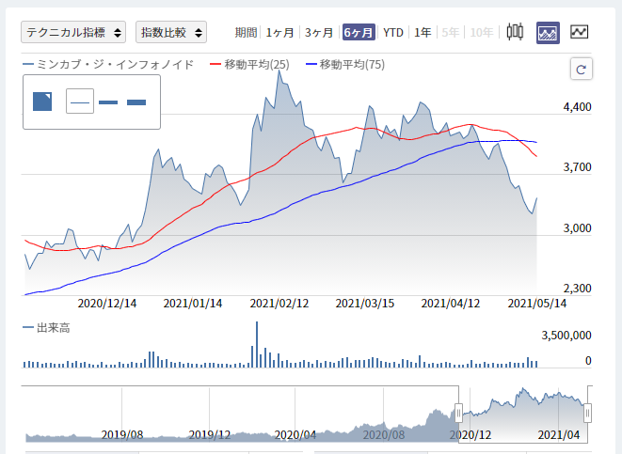Screen dimensions: 622x454
Task: Select the area chart type icon
Action: 548,32
